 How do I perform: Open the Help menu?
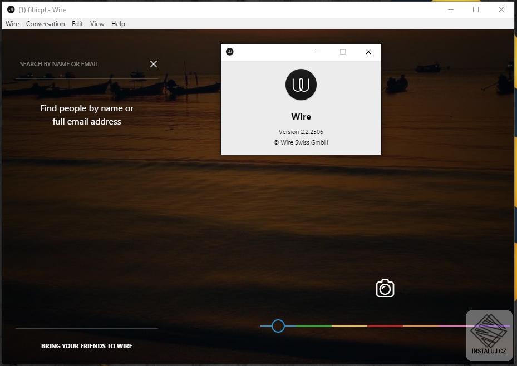click(118, 24)
